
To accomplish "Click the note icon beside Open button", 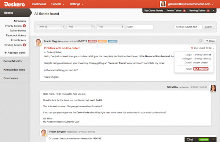I will 201,41.
